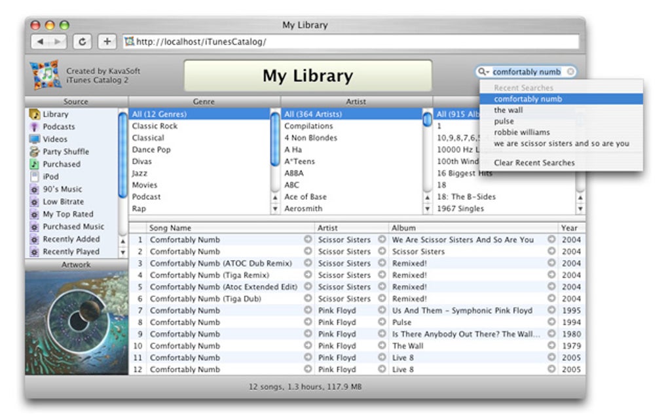This screenshot has width=668, height=418.
Task: Click the Artist list scroll down arrow
Action: (x=427, y=209)
